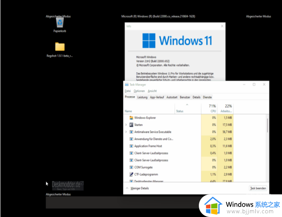Screen dimensions: 282x217
Task: Click the 2,0% CPU value
Action: [213, 139]
